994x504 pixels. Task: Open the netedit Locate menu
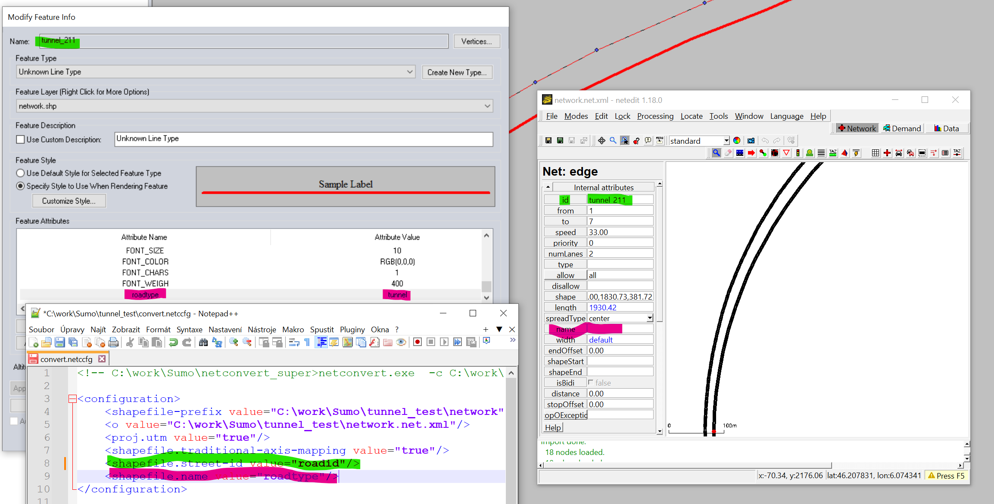[692, 116]
